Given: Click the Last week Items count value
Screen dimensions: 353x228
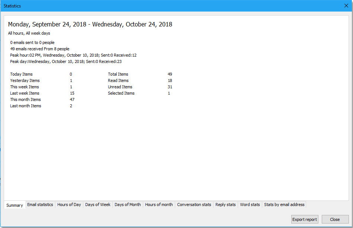Looking at the screenshot, I should (72, 93).
